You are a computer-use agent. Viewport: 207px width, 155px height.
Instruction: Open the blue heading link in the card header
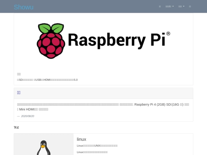19,93
